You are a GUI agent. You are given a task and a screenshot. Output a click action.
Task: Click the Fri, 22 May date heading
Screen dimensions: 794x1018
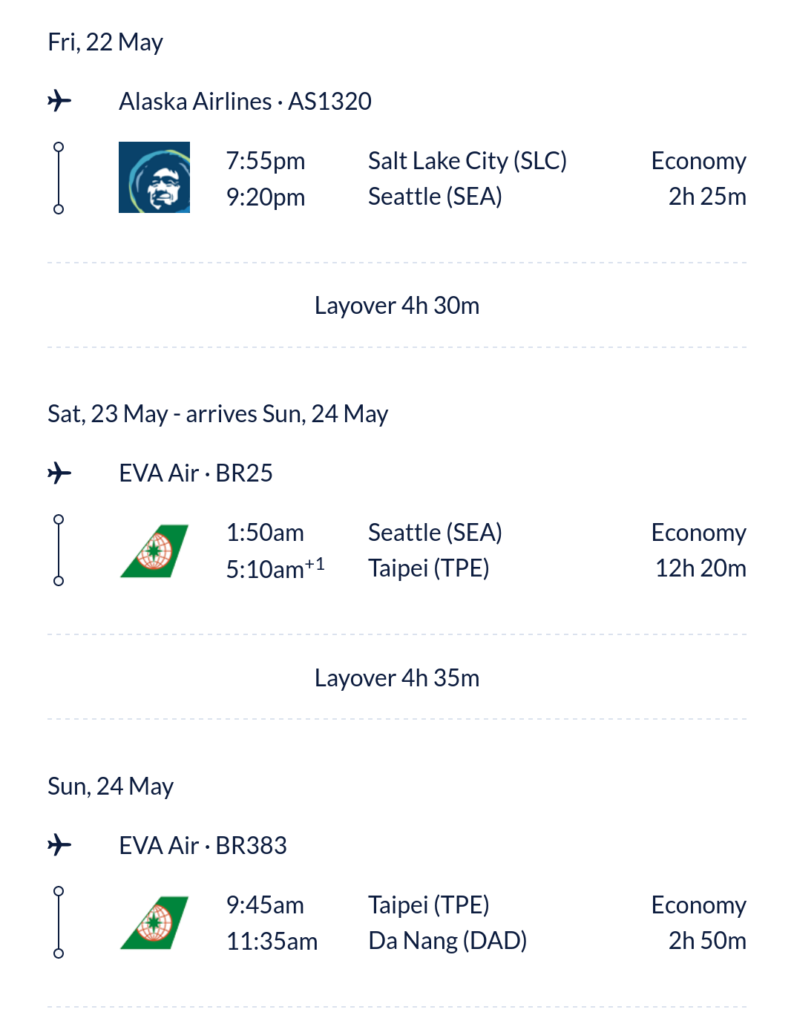click(105, 42)
